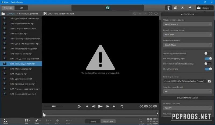
Task: Click the 00:00:00.00 timecode display
Action: pyautogui.click(x=148, y=107)
